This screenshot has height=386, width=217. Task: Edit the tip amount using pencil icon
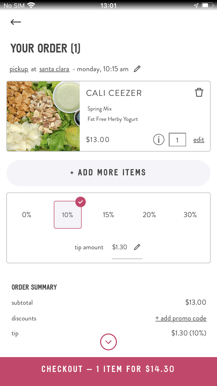click(x=137, y=247)
